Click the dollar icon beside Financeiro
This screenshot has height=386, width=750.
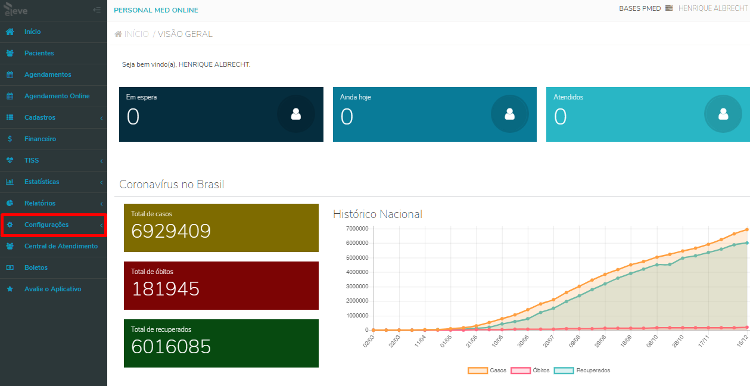point(10,139)
